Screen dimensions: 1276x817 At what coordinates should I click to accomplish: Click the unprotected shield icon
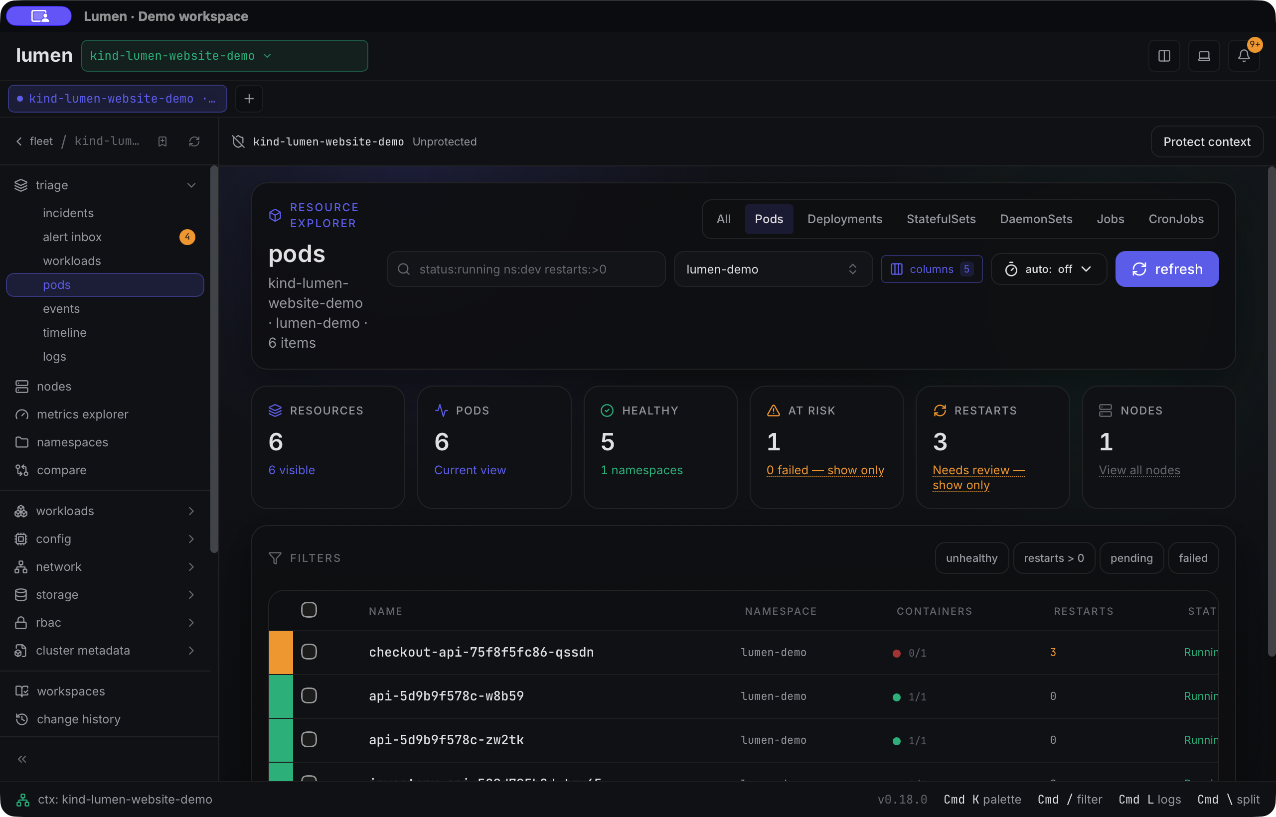pyautogui.click(x=238, y=141)
